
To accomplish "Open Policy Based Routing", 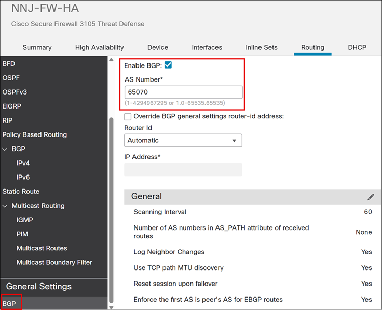I will pyautogui.click(x=34, y=134).
